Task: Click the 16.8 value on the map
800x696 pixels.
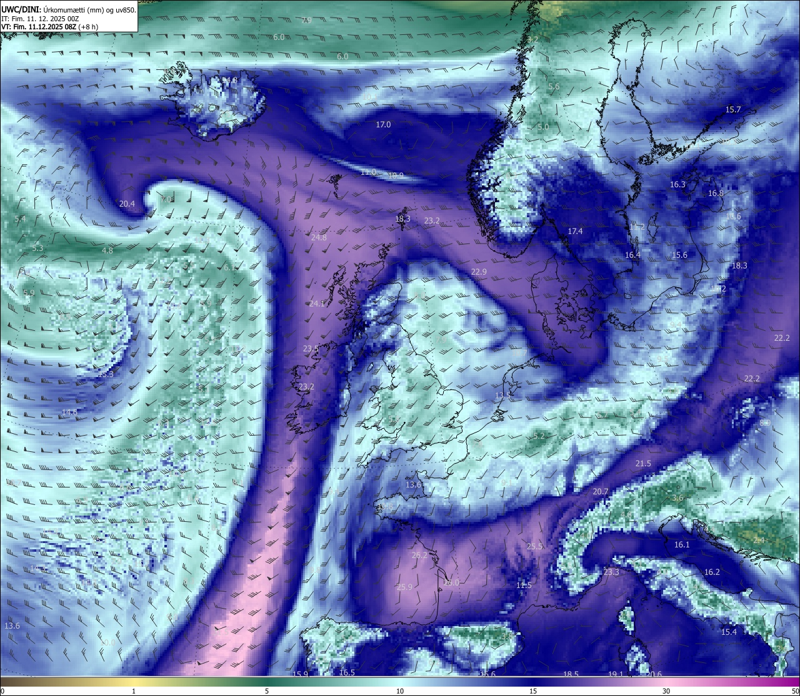Action: click(716, 193)
